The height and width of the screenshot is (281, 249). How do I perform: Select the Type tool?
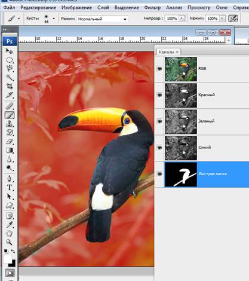coord(9,188)
